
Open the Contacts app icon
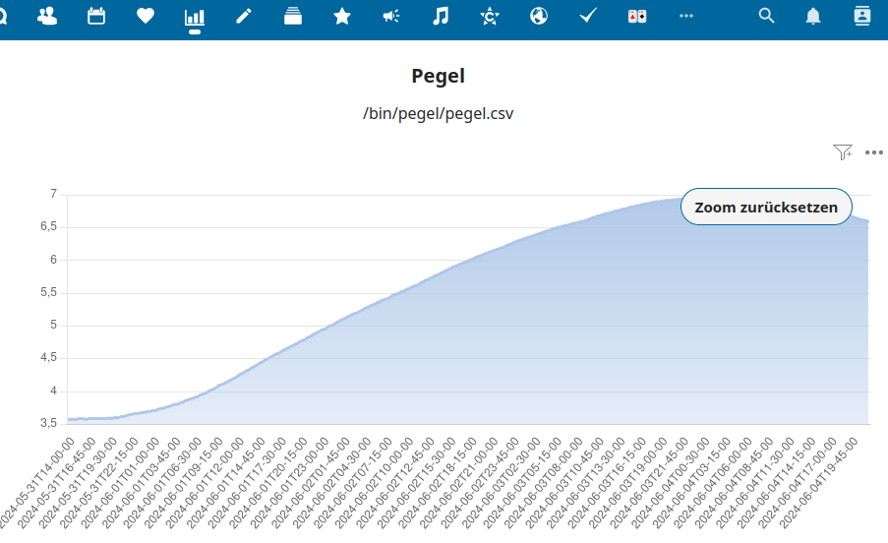[x=47, y=16]
